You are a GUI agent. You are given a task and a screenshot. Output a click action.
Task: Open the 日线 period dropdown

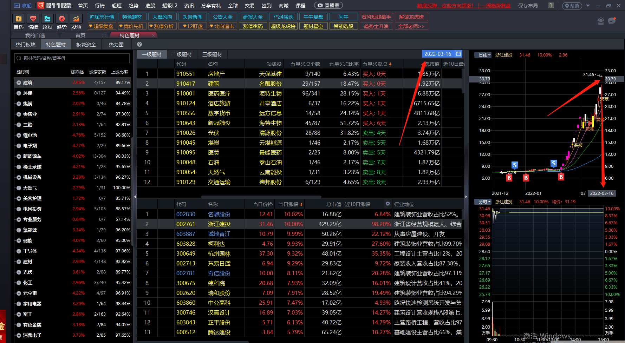click(483, 55)
